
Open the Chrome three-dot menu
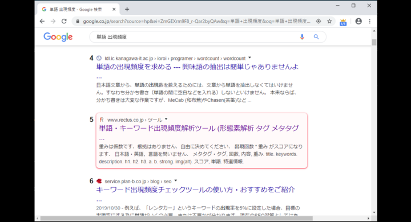tap(369, 22)
